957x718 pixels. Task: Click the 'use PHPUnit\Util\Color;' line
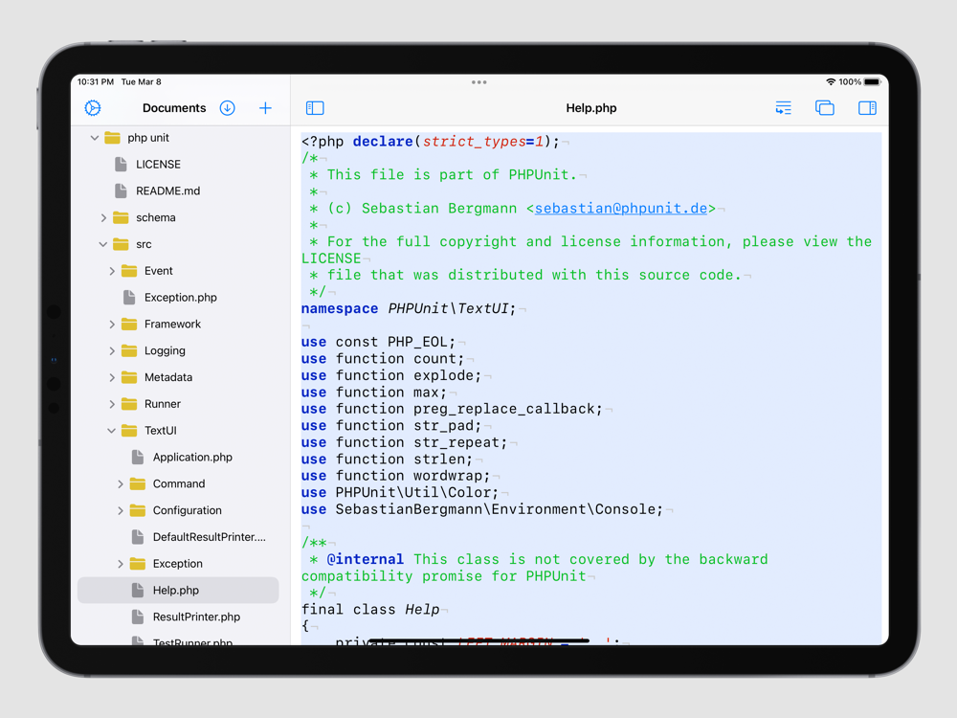(x=400, y=493)
